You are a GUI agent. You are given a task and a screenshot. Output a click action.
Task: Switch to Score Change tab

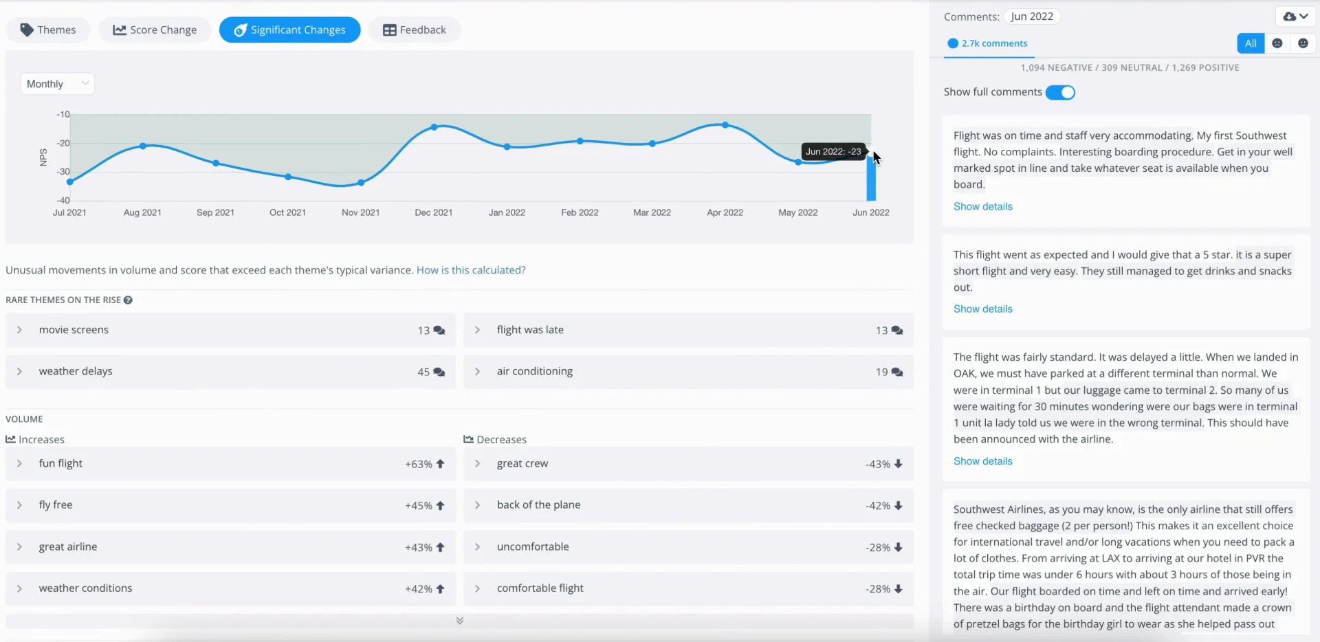coord(155,30)
